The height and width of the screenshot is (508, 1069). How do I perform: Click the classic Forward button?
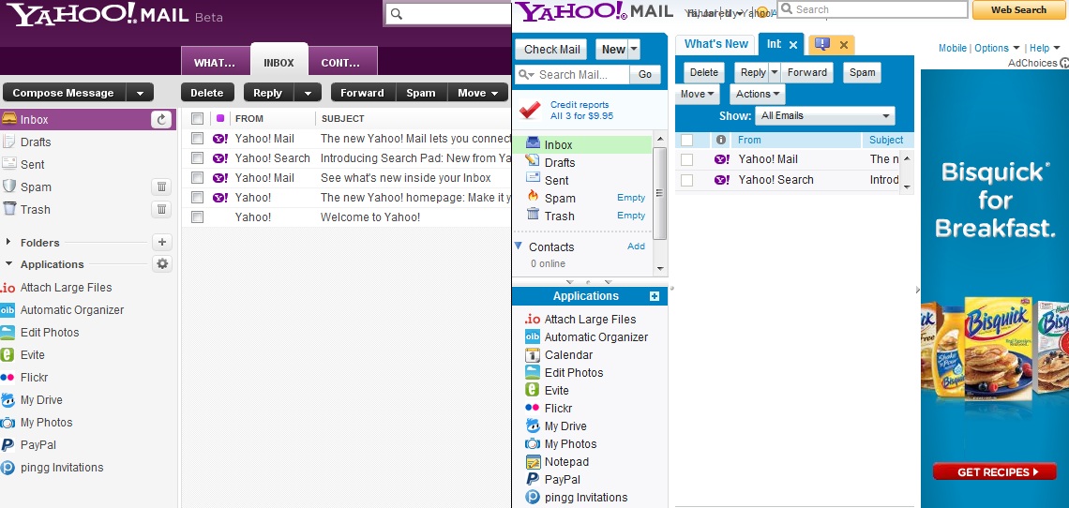(806, 72)
